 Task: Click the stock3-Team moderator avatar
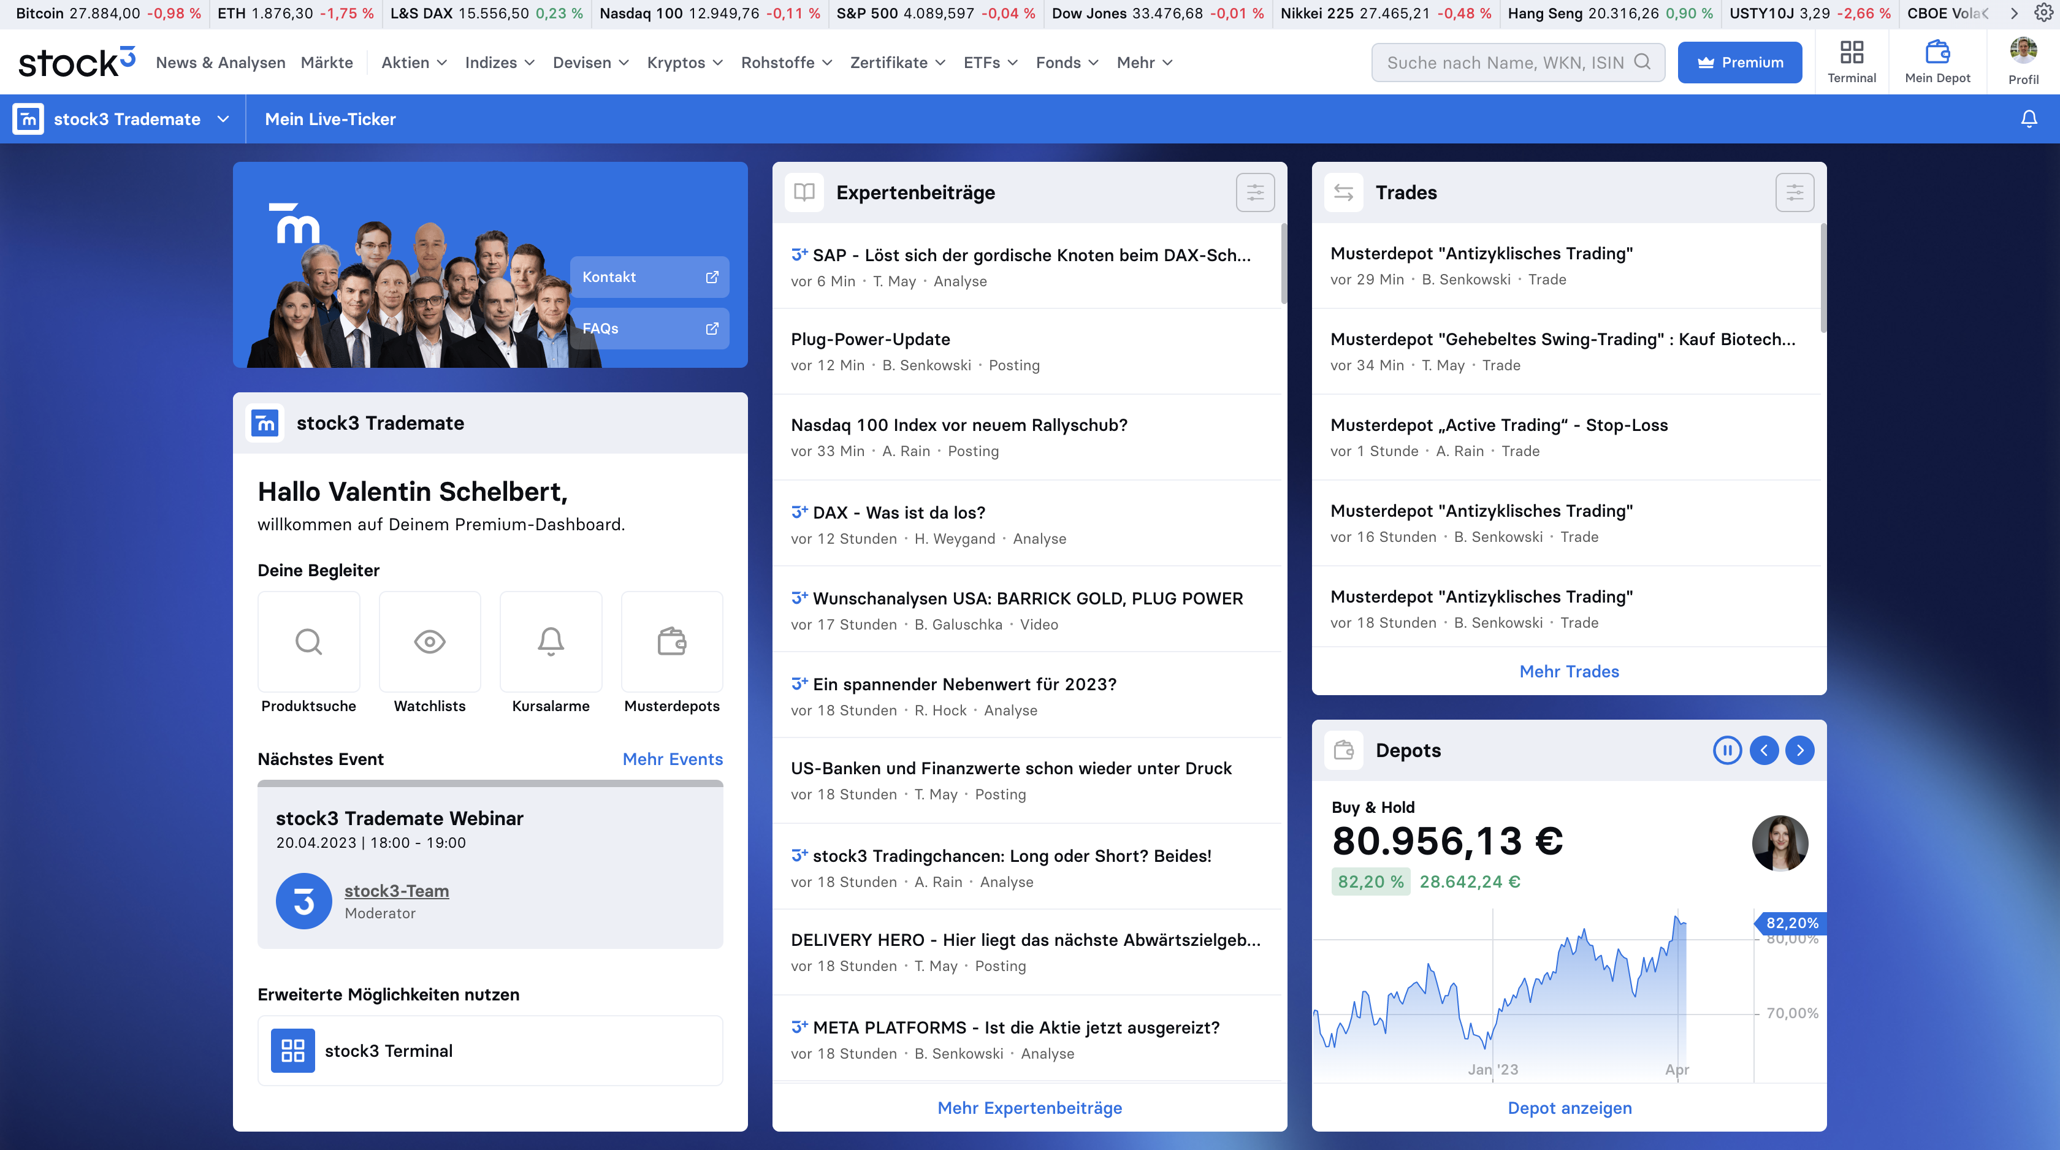point(304,901)
